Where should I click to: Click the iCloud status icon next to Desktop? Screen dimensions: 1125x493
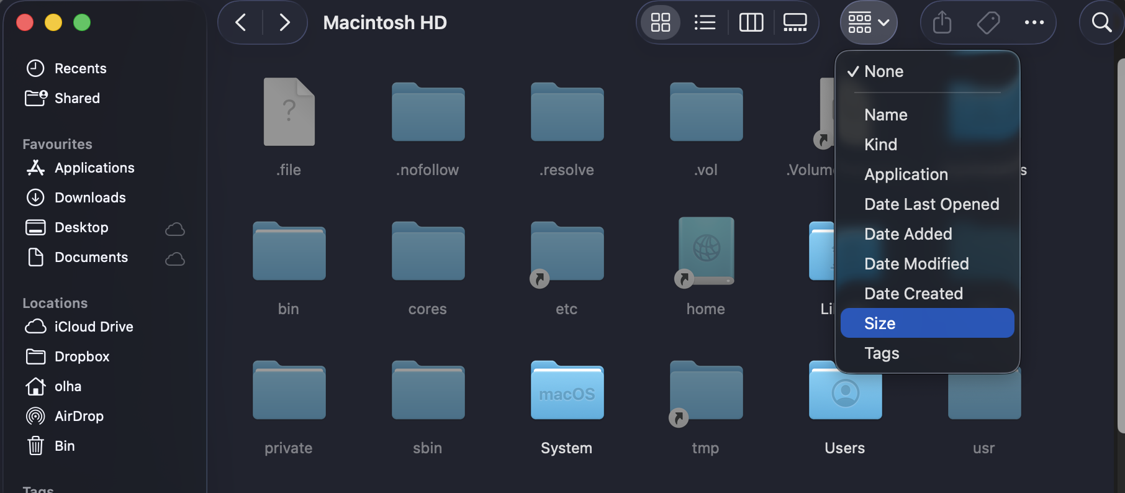click(175, 229)
